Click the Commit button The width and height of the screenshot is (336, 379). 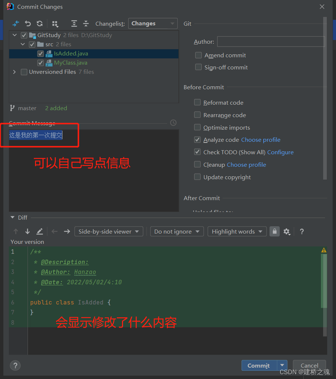(x=259, y=365)
